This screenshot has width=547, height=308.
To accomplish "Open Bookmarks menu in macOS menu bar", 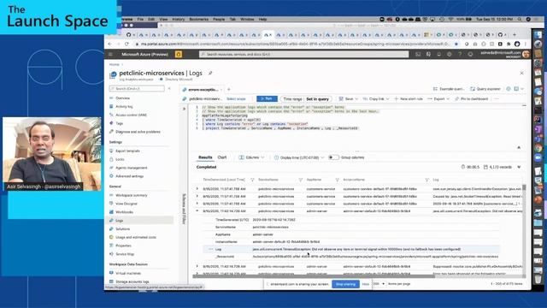I will point(198,19).
